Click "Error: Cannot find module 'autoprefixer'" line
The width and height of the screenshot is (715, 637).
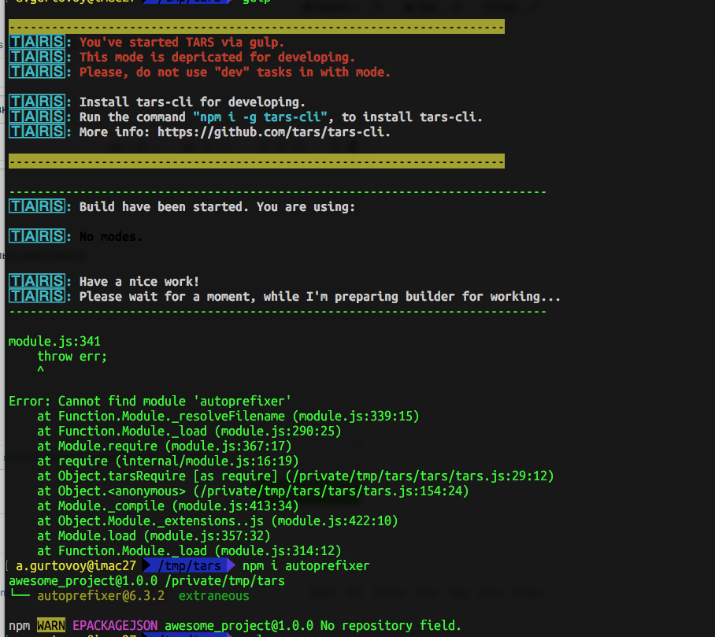coord(150,402)
